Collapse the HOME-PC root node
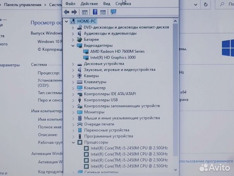This screenshot has height=176, width=234. coord(66,22)
